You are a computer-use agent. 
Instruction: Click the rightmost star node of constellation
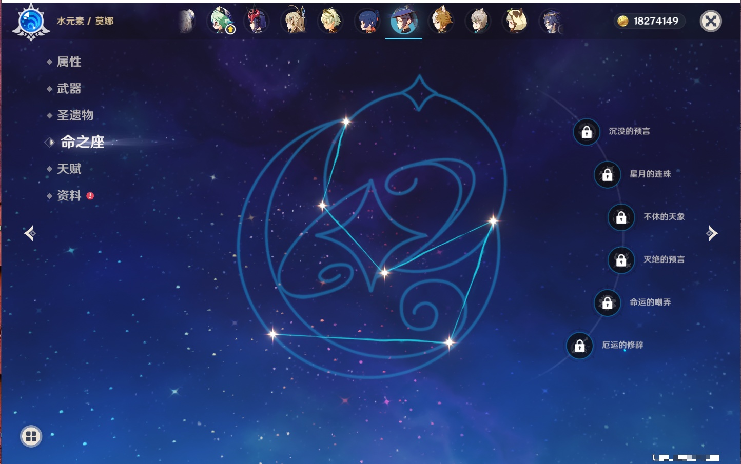493,221
